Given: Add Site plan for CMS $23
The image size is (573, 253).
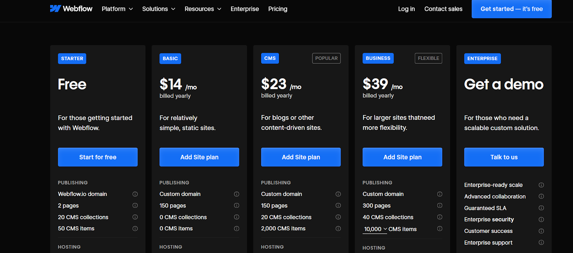Looking at the screenshot, I should [301, 157].
